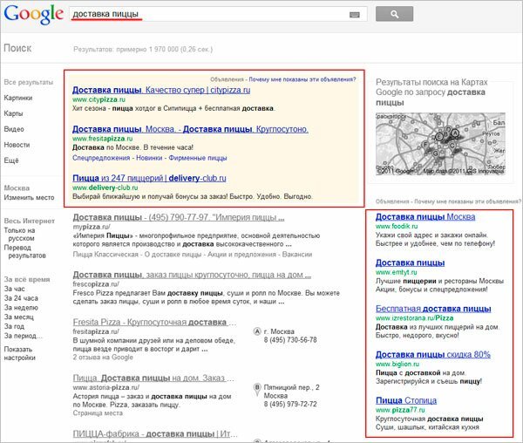This screenshot has height=443, width=523.
Task: Open the on-screen keyboard icon in search box
Action: coord(355,15)
